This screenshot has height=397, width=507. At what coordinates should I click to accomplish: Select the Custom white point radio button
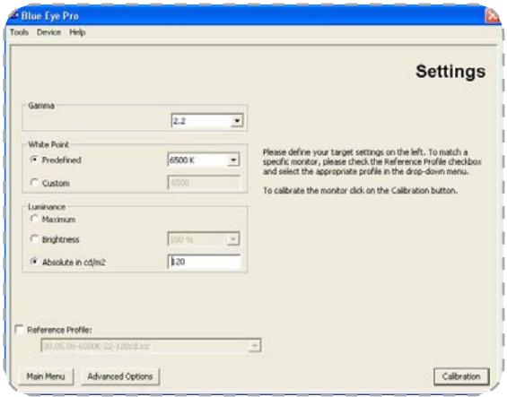pos(34,183)
